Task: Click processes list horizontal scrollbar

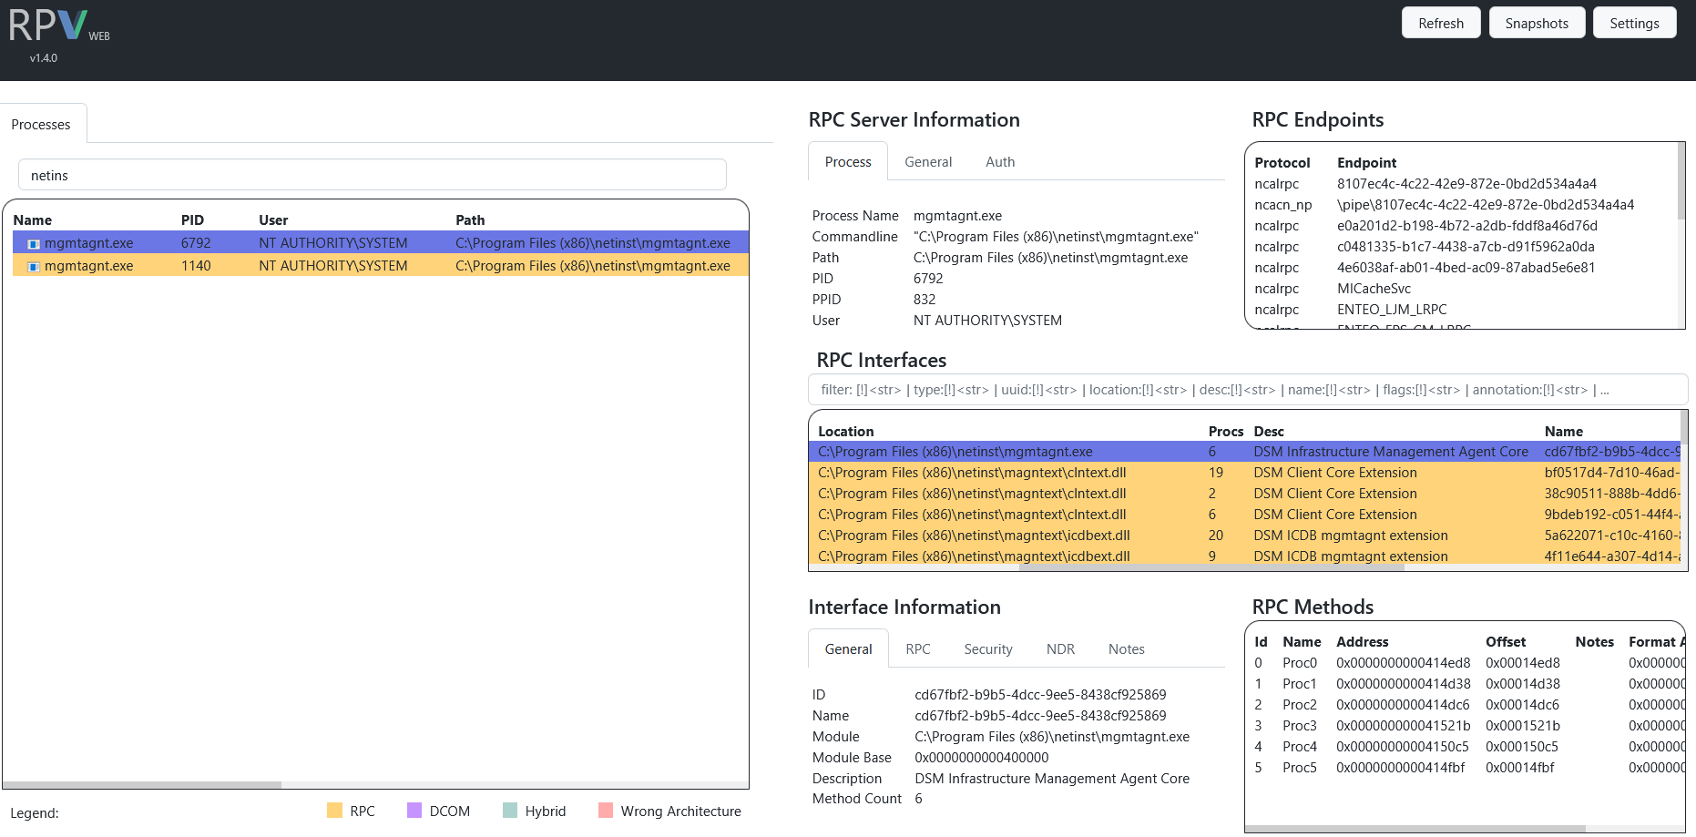Action: point(142,784)
